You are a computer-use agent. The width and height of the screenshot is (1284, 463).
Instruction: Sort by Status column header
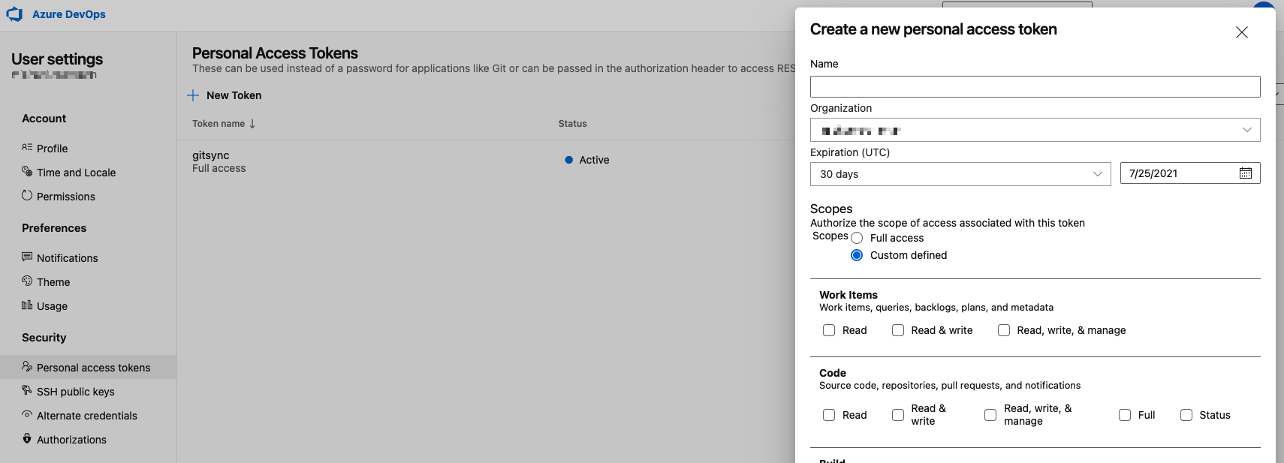pos(572,124)
